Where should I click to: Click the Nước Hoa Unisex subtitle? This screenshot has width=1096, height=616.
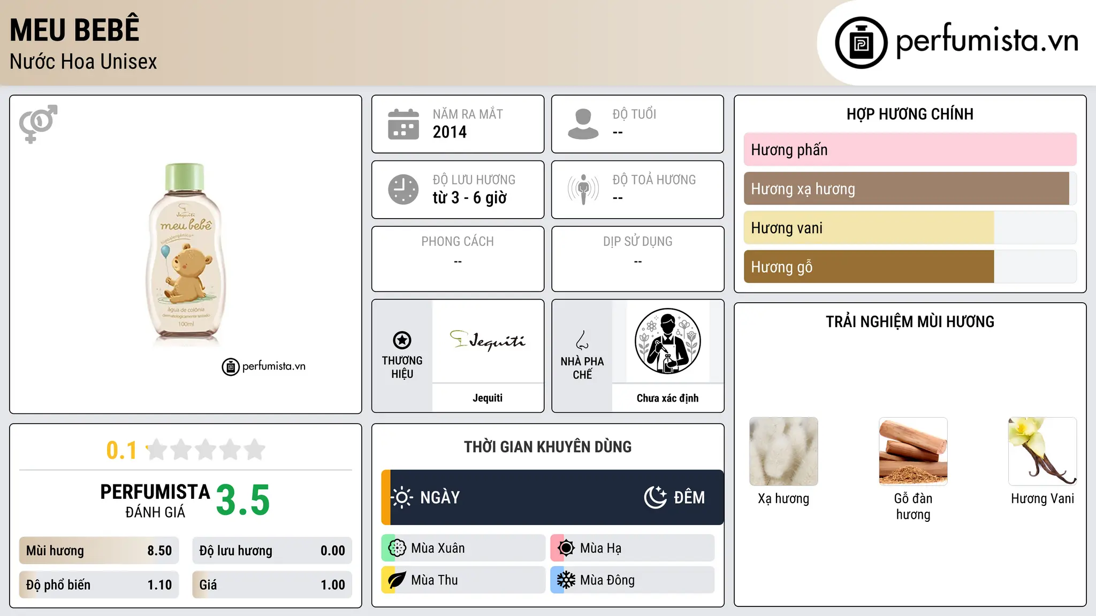pyautogui.click(x=83, y=61)
